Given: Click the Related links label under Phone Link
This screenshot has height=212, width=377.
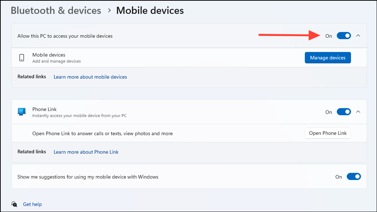Looking at the screenshot, I should point(31,152).
